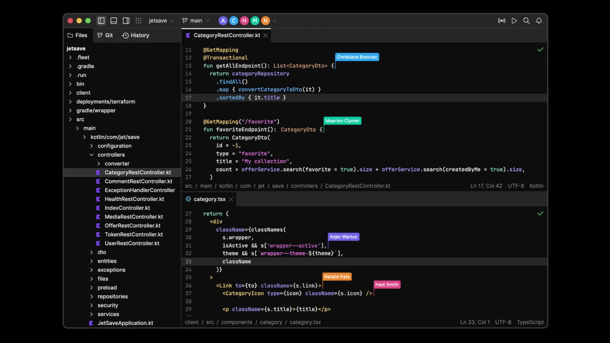Click the Christiana Brennan cursor label
The image size is (610, 343).
coord(357,57)
